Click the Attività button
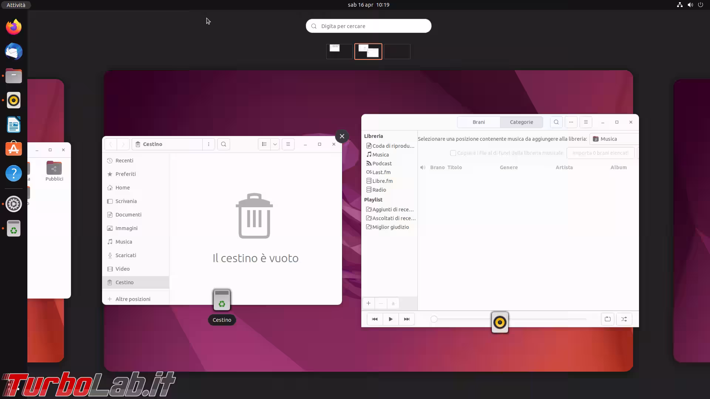 pyautogui.click(x=16, y=5)
